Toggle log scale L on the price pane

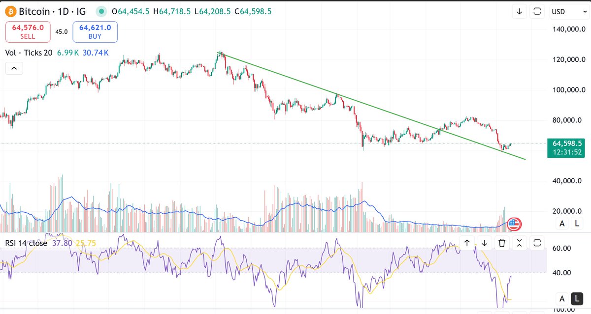tap(576, 224)
